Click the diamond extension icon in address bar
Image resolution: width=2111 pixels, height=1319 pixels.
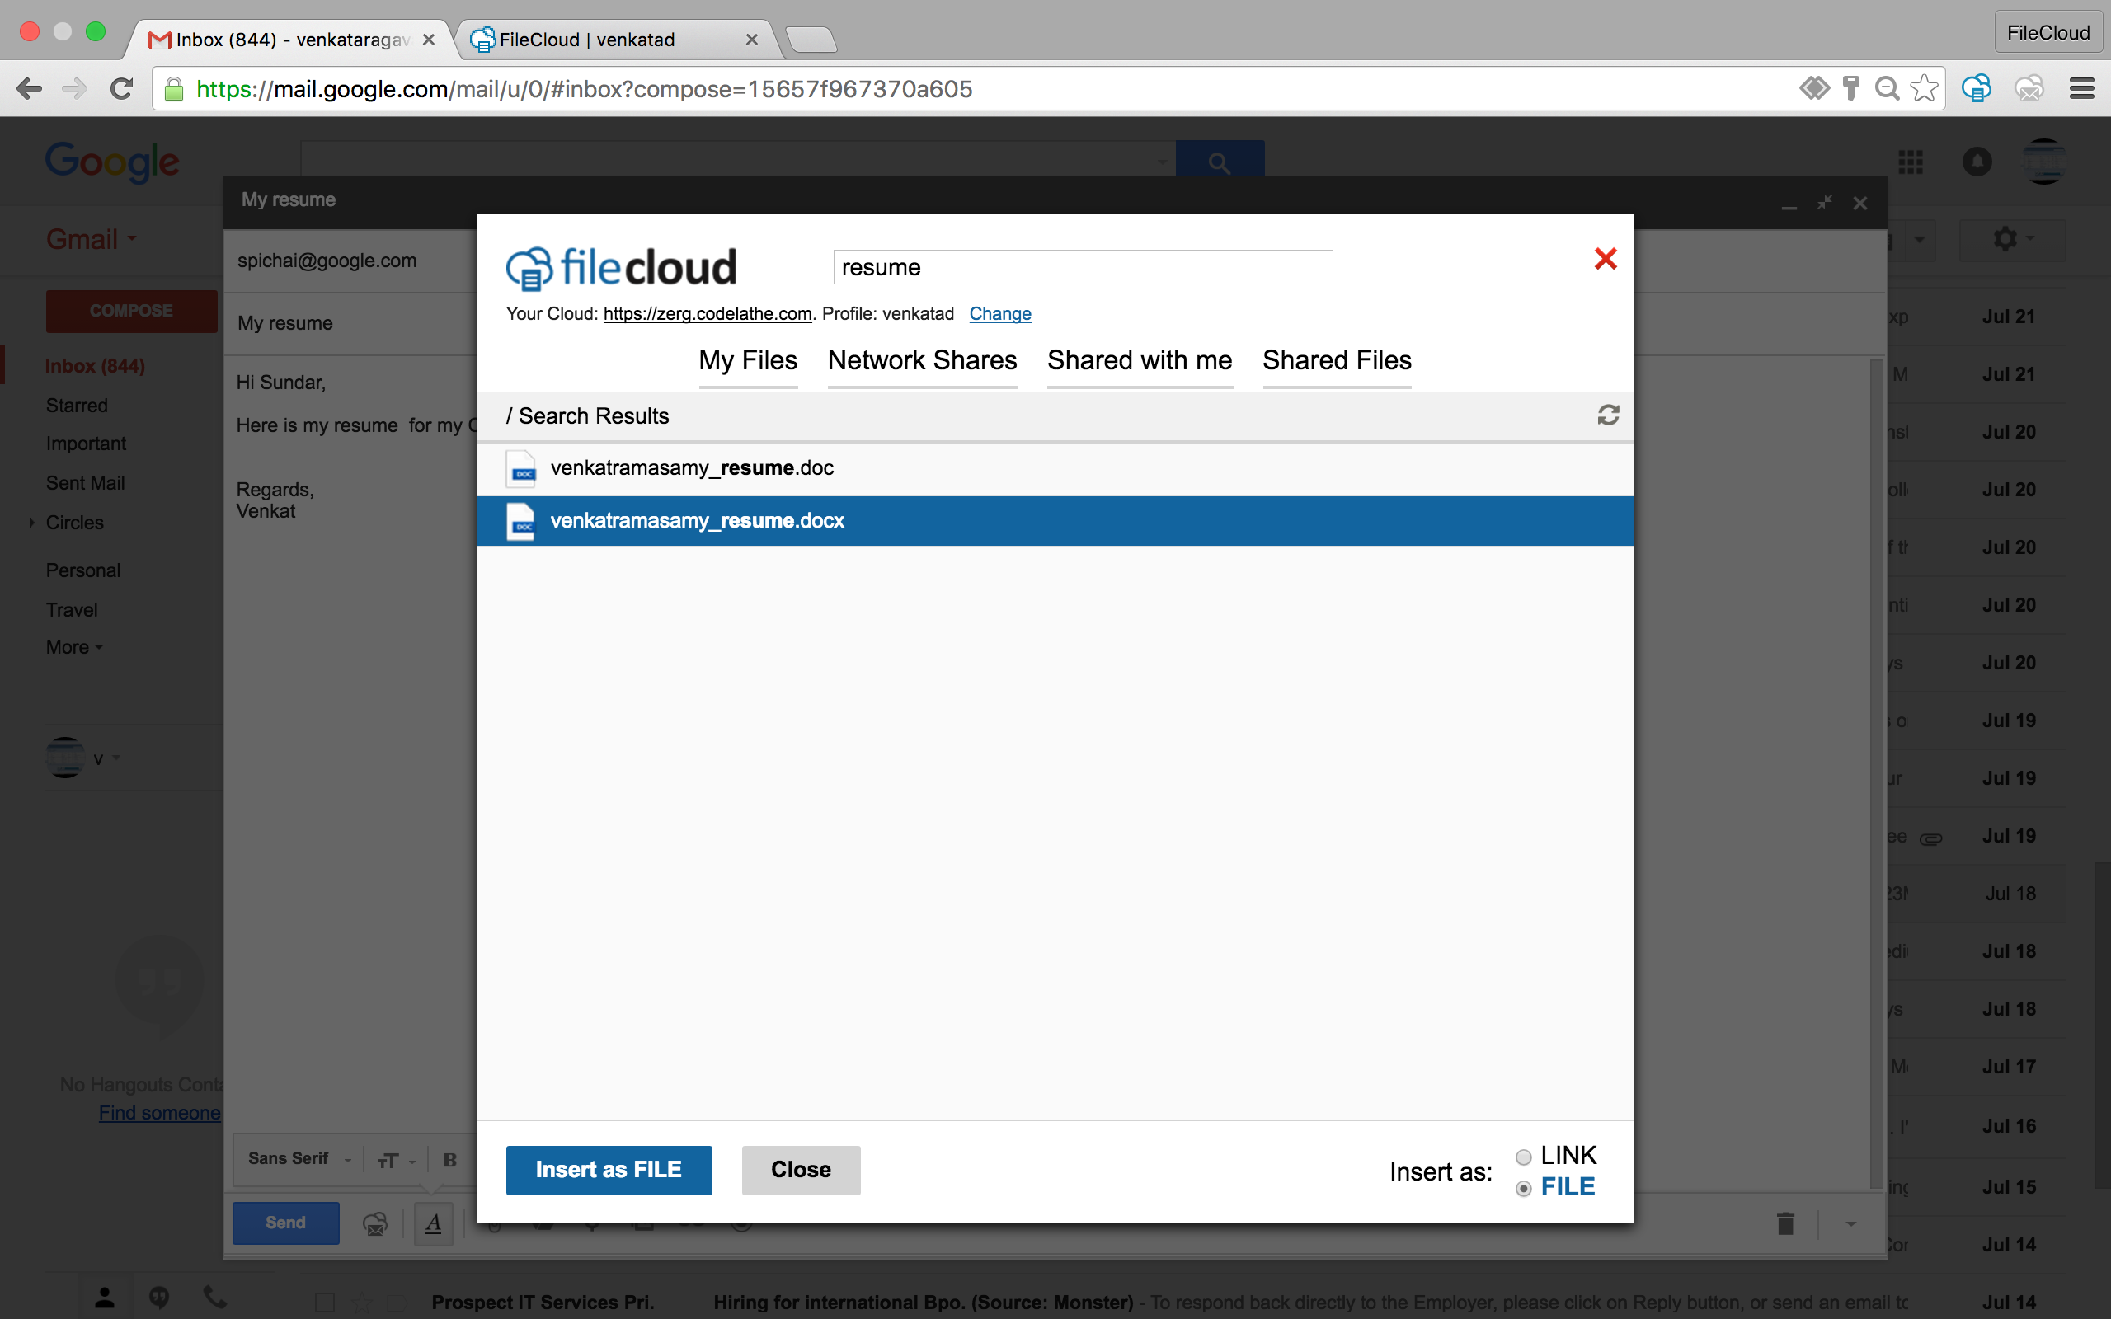1814,88
